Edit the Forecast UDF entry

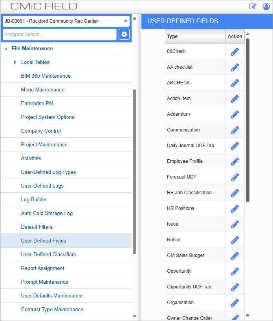click(235, 177)
